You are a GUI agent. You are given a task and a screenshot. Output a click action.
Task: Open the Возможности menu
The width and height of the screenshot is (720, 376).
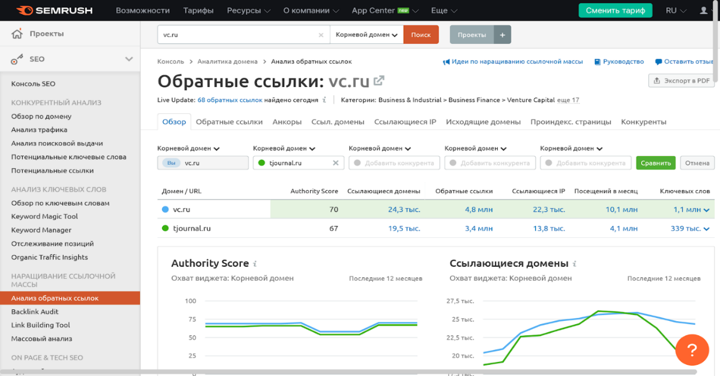pos(143,11)
